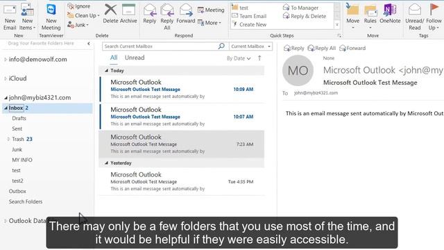Switch to the Unread messages tab
Screen dimensions: 444x250
coord(135,58)
